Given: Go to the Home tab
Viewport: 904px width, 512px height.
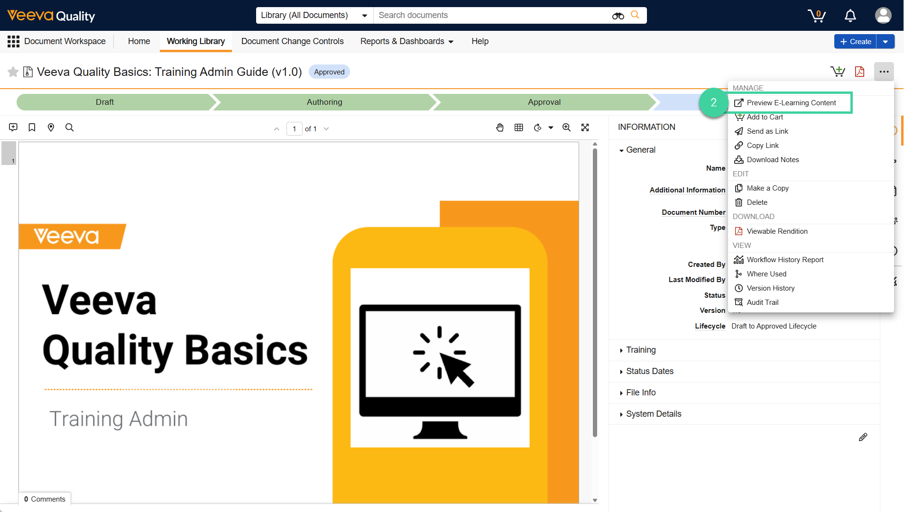Looking at the screenshot, I should click(x=139, y=41).
